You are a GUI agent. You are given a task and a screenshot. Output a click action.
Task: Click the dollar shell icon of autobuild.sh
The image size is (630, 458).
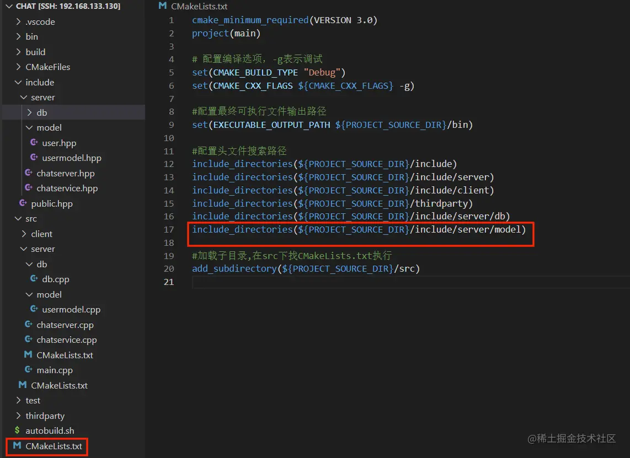pyautogui.click(x=17, y=430)
